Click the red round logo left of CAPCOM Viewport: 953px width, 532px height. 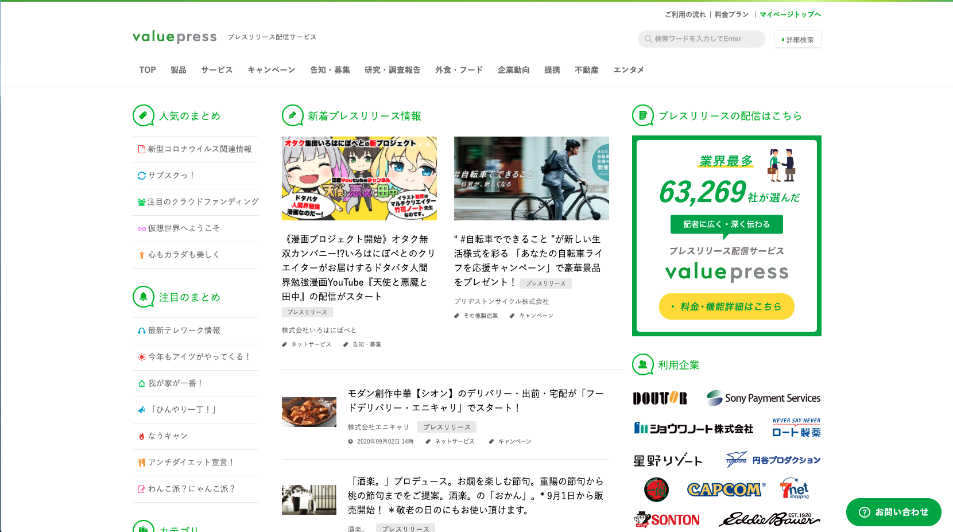[656, 490]
